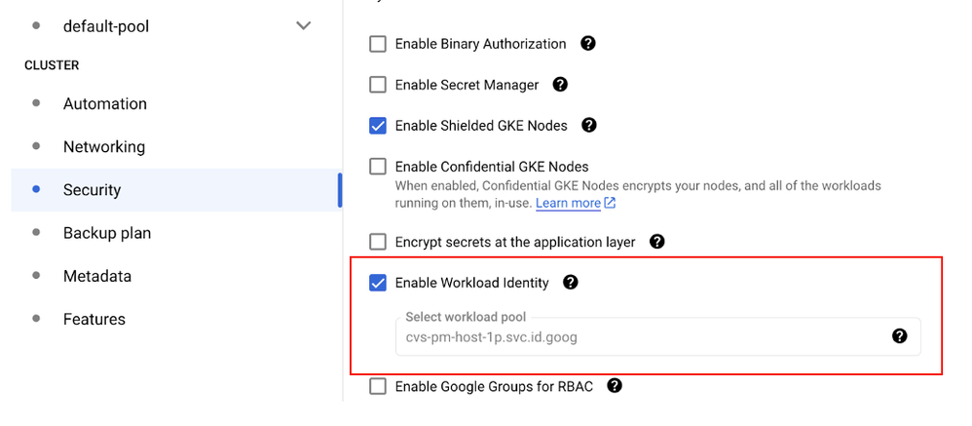Click help icon next to Binary Authorization
Screen dimensions: 972x426
588,44
